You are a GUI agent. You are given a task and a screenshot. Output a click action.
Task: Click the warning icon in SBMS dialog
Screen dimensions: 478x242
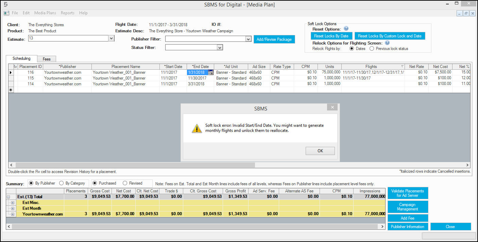(197, 128)
